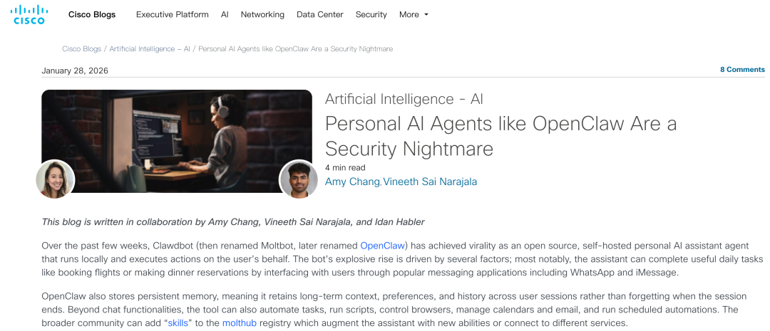Visit Amy Chang's author page link
The width and height of the screenshot is (770, 331).
click(x=352, y=182)
